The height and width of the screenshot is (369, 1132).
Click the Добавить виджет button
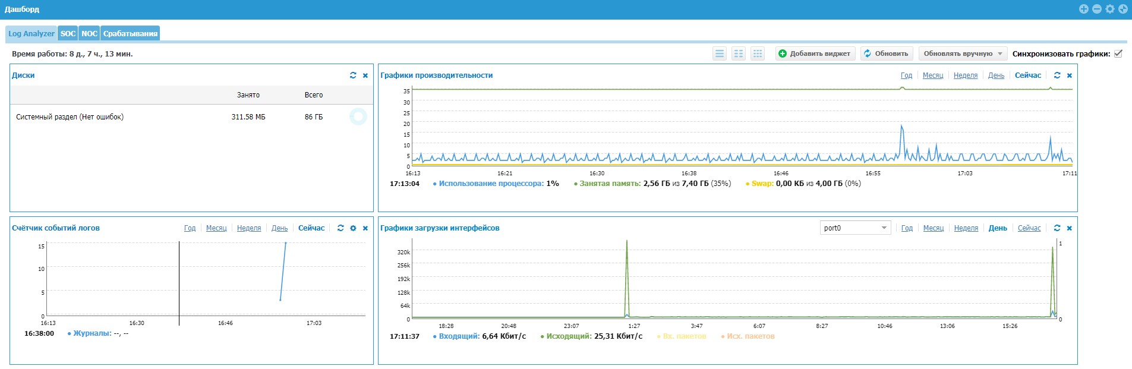point(815,53)
